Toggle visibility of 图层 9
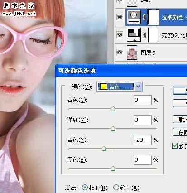187x193 pixels. [x=120, y=53]
